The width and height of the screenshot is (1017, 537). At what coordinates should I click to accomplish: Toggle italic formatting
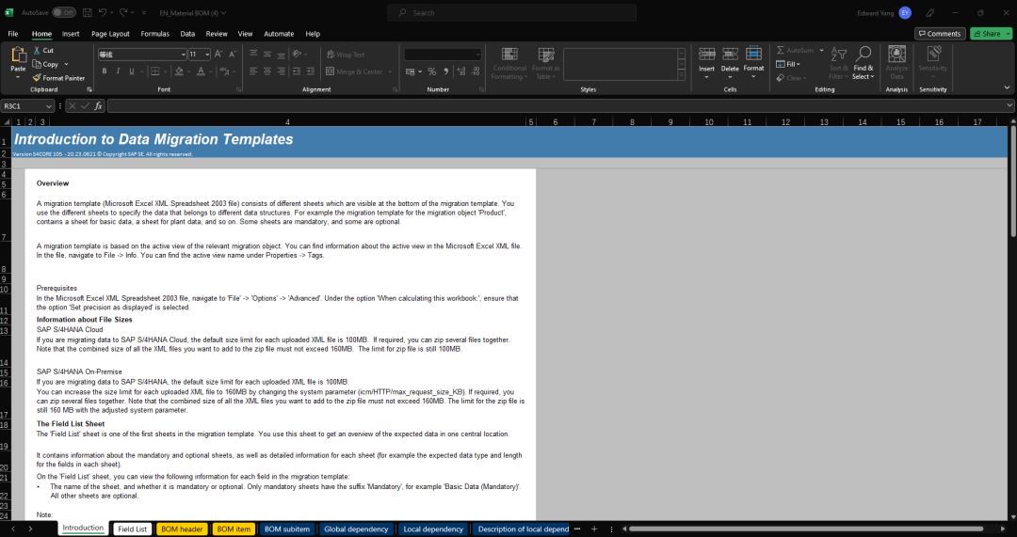118,71
